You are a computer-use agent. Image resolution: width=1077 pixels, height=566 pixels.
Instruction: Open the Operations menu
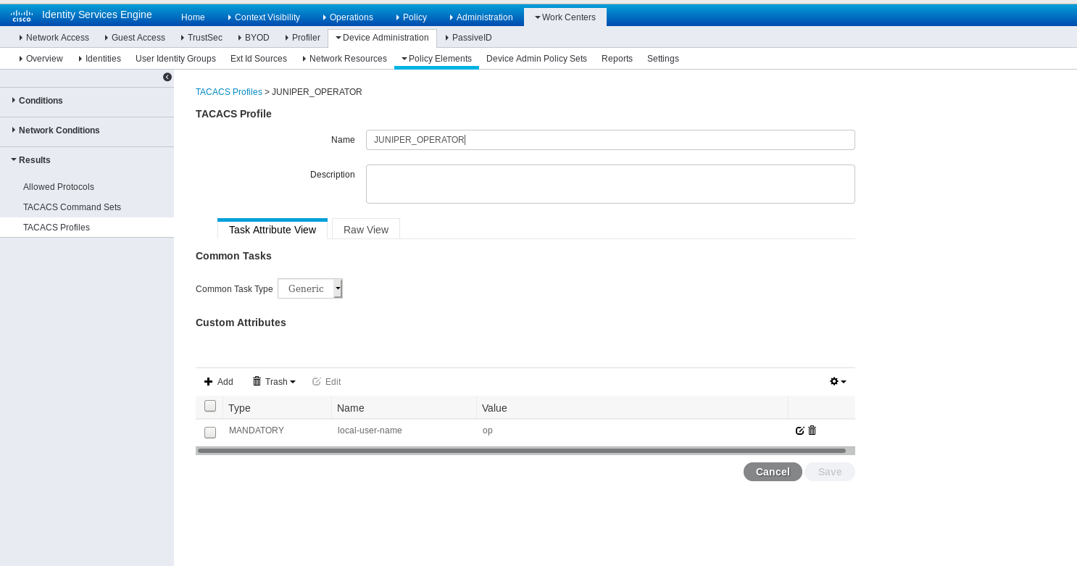tap(346, 17)
